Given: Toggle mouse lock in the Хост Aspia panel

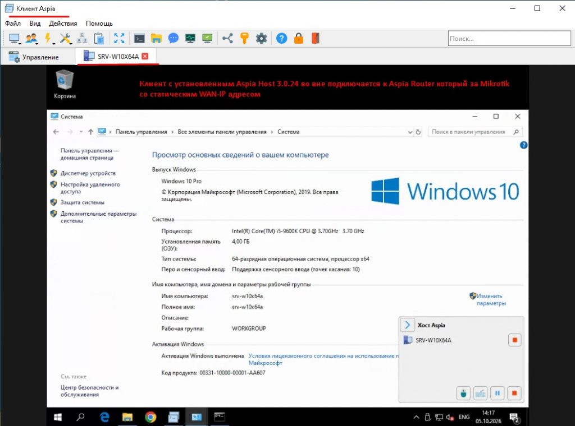Looking at the screenshot, I should 463,393.
